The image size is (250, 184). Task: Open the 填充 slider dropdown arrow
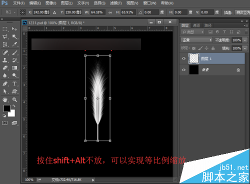245,48
